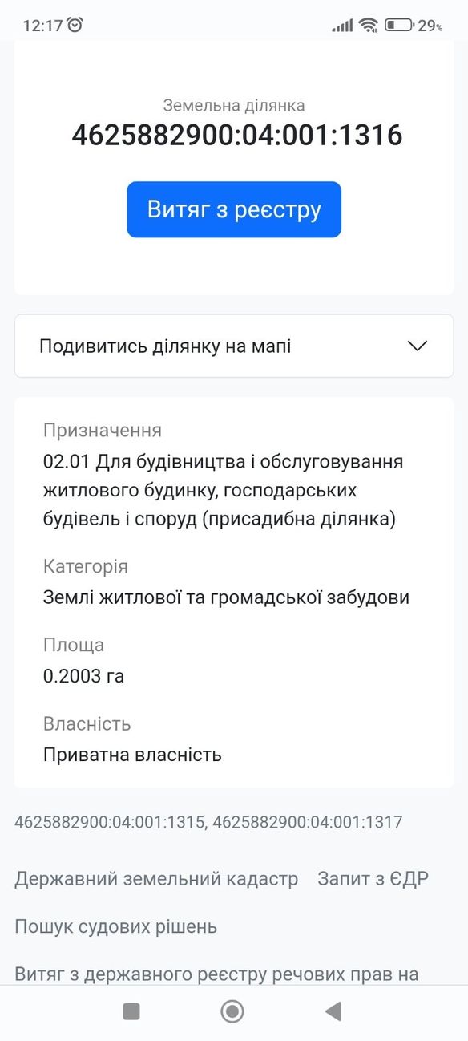Tap the alarm clock status icon

(x=75, y=25)
